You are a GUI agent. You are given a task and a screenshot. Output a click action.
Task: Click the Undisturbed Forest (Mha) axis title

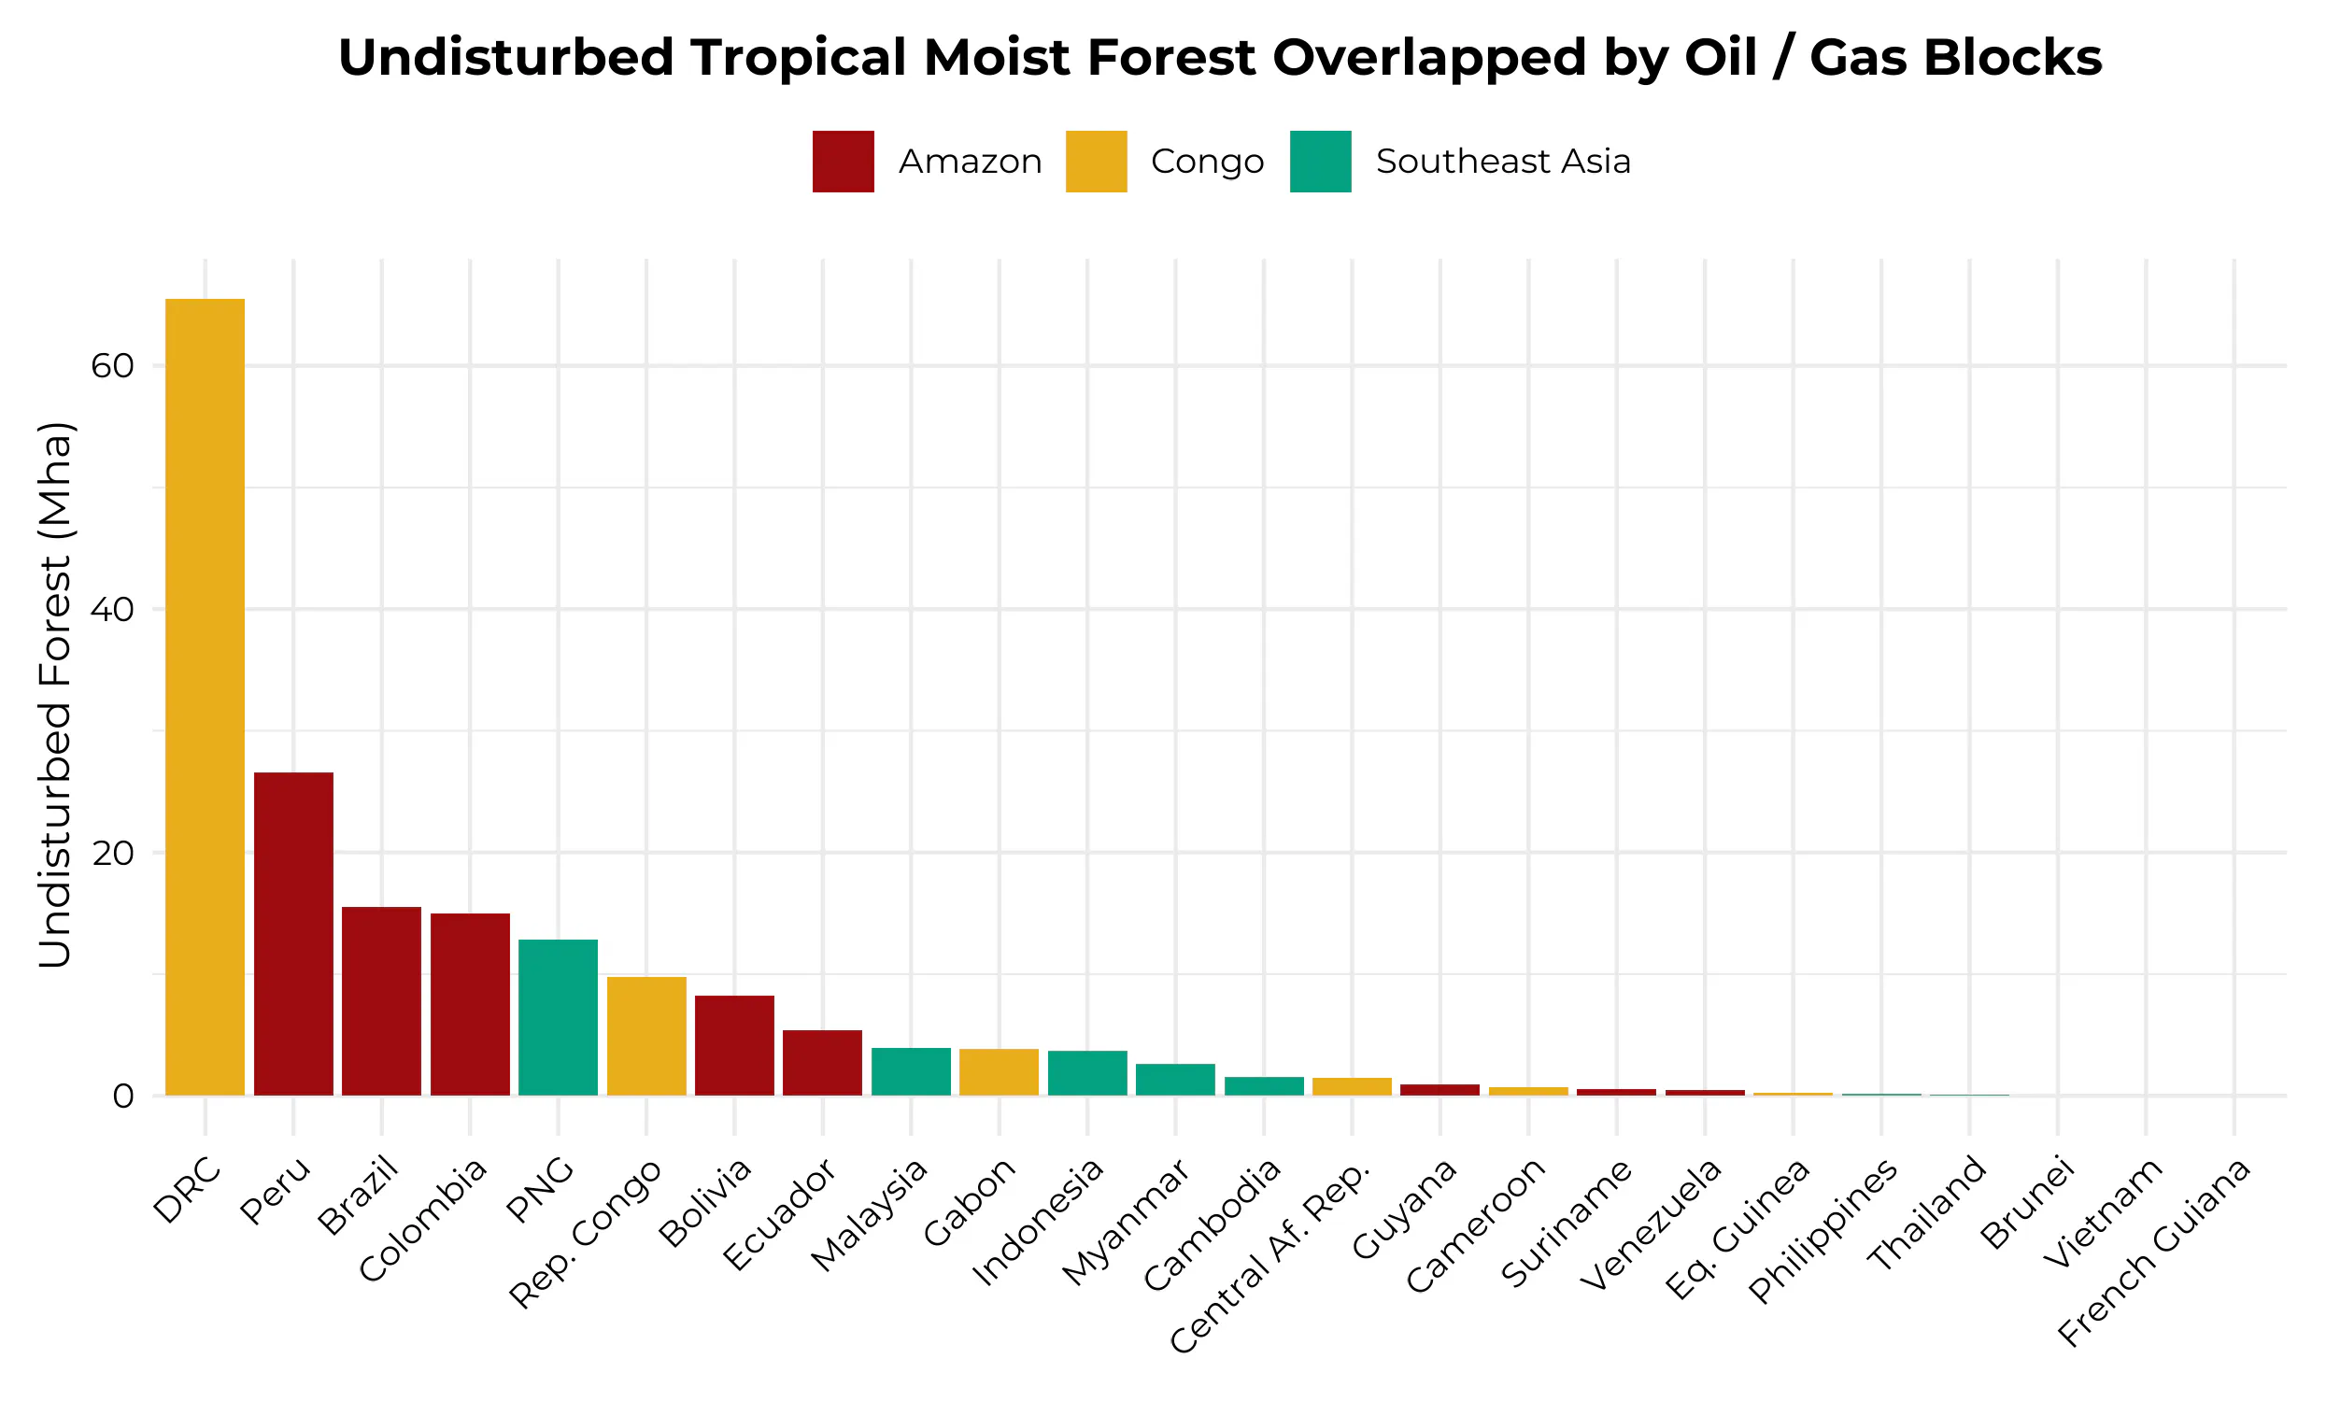56,694
